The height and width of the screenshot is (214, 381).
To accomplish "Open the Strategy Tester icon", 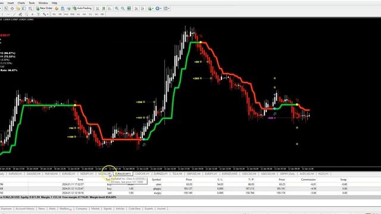I will coord(30,8).
